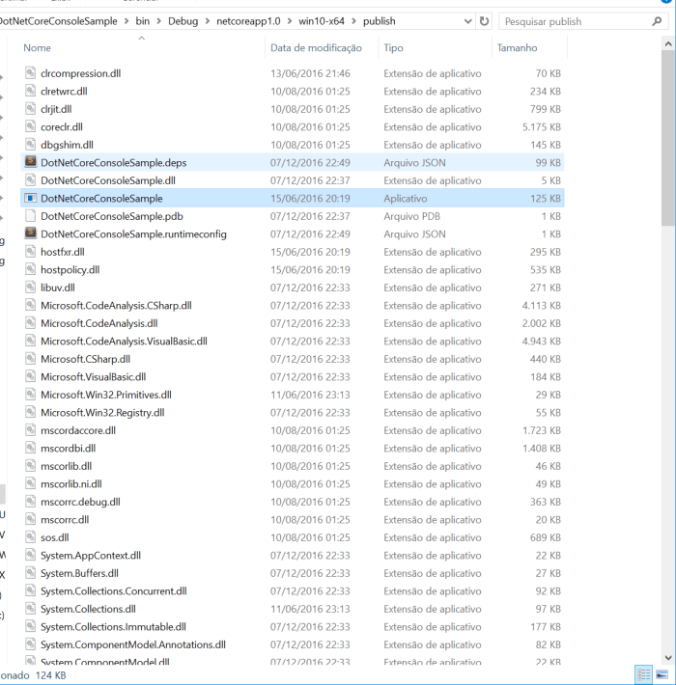Navigate to the netcoreapp1.0 breadcrumb folder
This screenshot has width=676, height=685.
pyautogui.click(x=248, y=21)
